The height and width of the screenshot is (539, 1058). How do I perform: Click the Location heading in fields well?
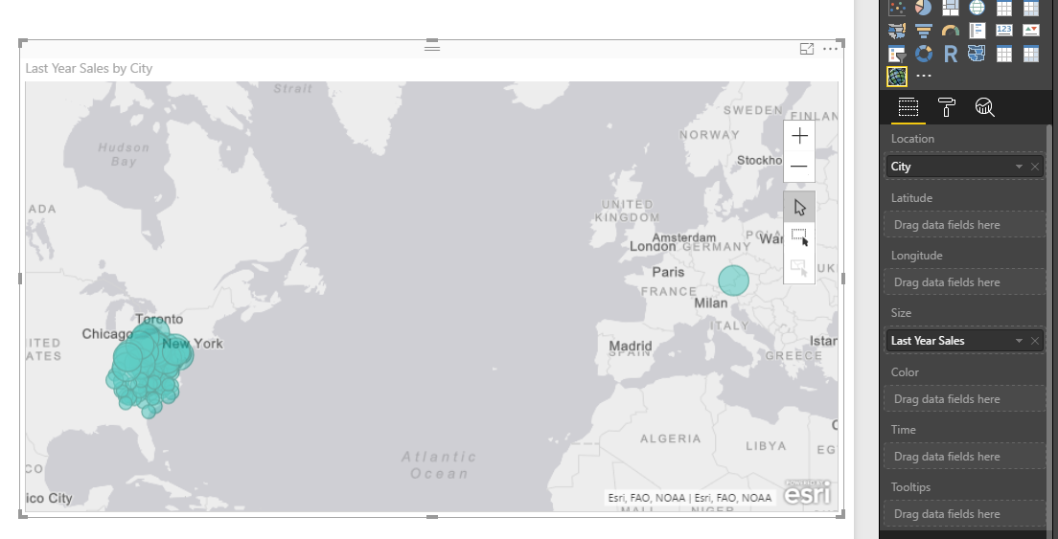tap(912, 139)
